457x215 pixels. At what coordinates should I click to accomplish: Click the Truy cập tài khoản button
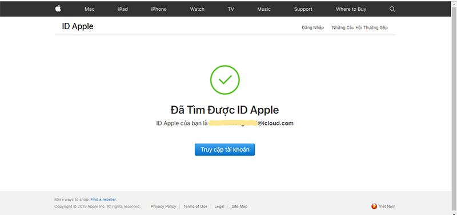225,149
